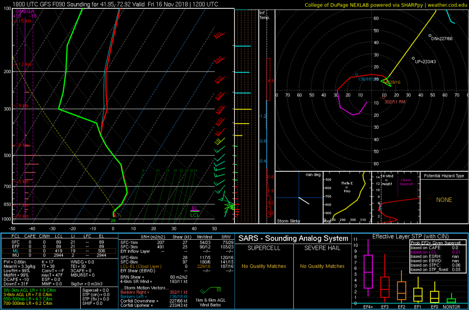This screenshot has width=469, height=310.
Task: Click the Storm Slinky marker line
Action: click(304, 201)
